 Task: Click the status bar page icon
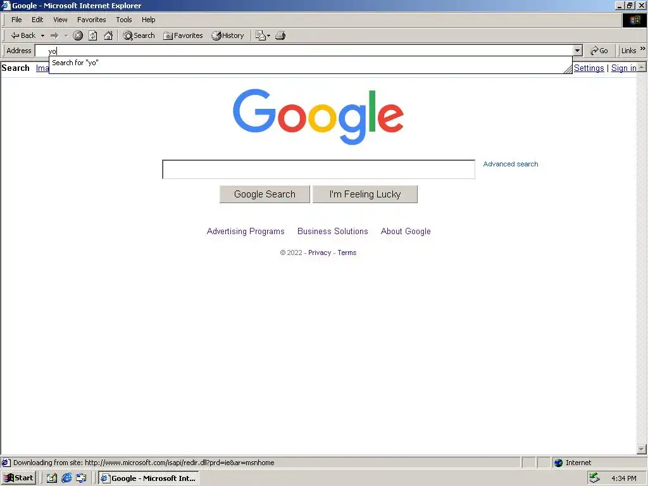[6, 463]
